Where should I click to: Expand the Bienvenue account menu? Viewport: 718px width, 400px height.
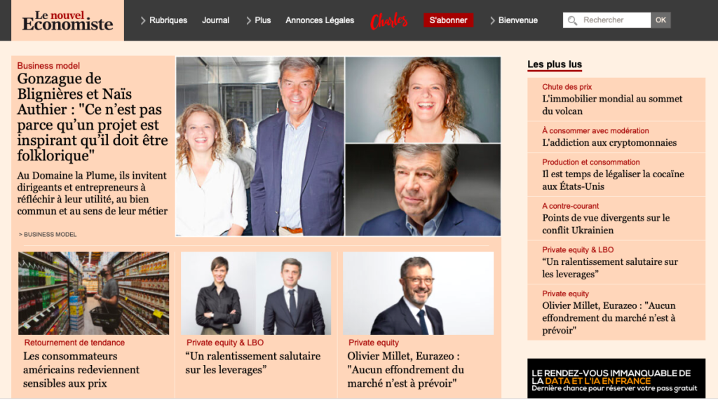pyautogui.click(x=514, y=20)
